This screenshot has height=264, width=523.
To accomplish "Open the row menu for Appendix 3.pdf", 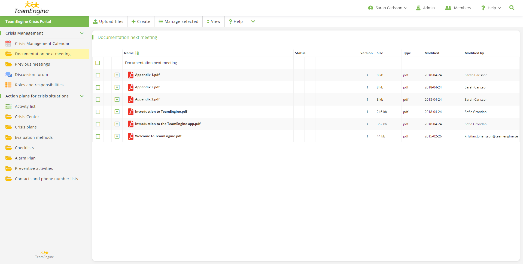I will pos(117,100).
